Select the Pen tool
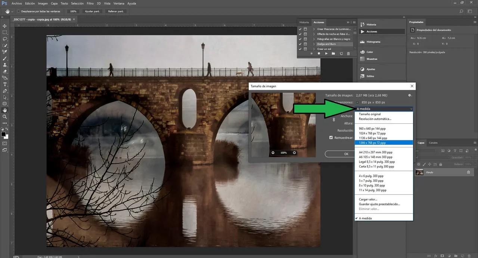Screen dimensions: 478x258 pyautogui.click(x=5, y=91)
